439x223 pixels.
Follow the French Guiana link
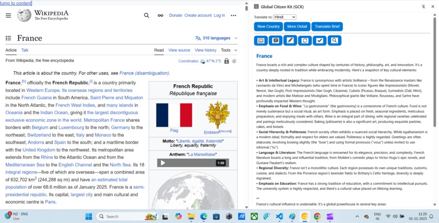pos(36,98)
